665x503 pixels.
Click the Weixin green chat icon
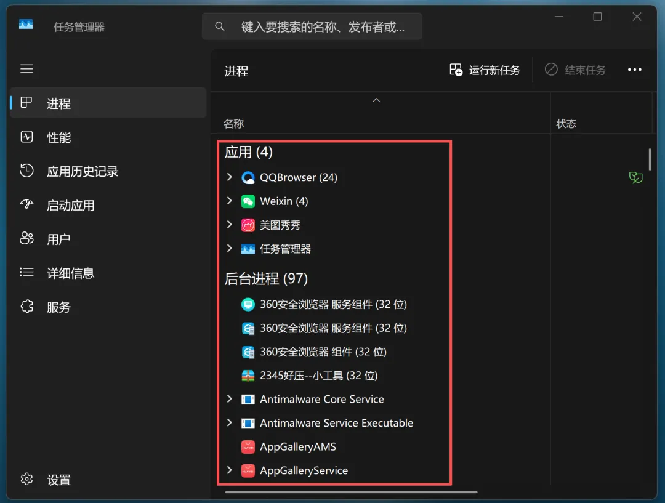(248, 201)
